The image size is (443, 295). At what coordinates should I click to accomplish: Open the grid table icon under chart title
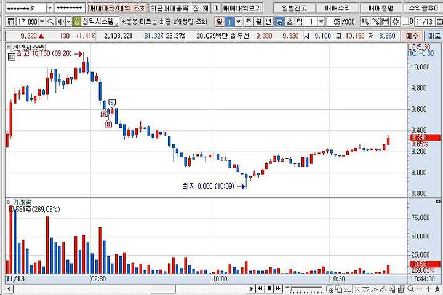click(12, 57)
